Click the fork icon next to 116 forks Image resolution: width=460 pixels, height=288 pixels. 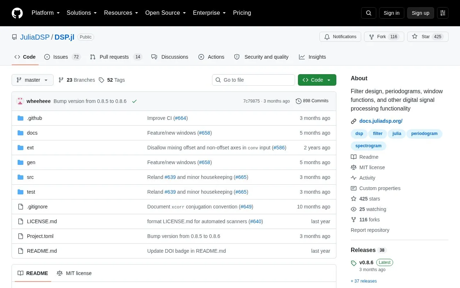(x=354, y=220)
